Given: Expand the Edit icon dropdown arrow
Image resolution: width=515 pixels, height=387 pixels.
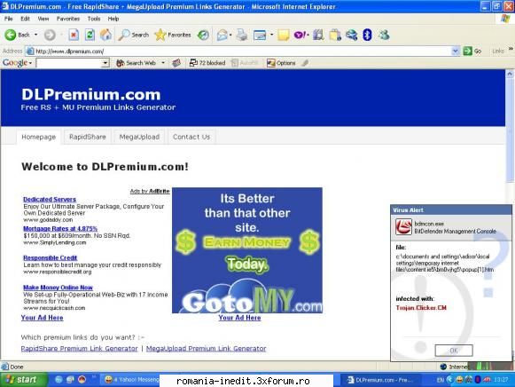Looking at the screenshot, I should point(271,35).
